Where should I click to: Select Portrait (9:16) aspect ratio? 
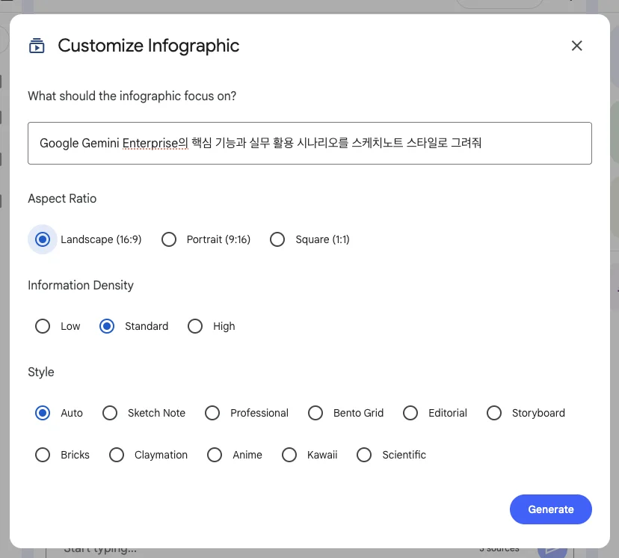169,239
